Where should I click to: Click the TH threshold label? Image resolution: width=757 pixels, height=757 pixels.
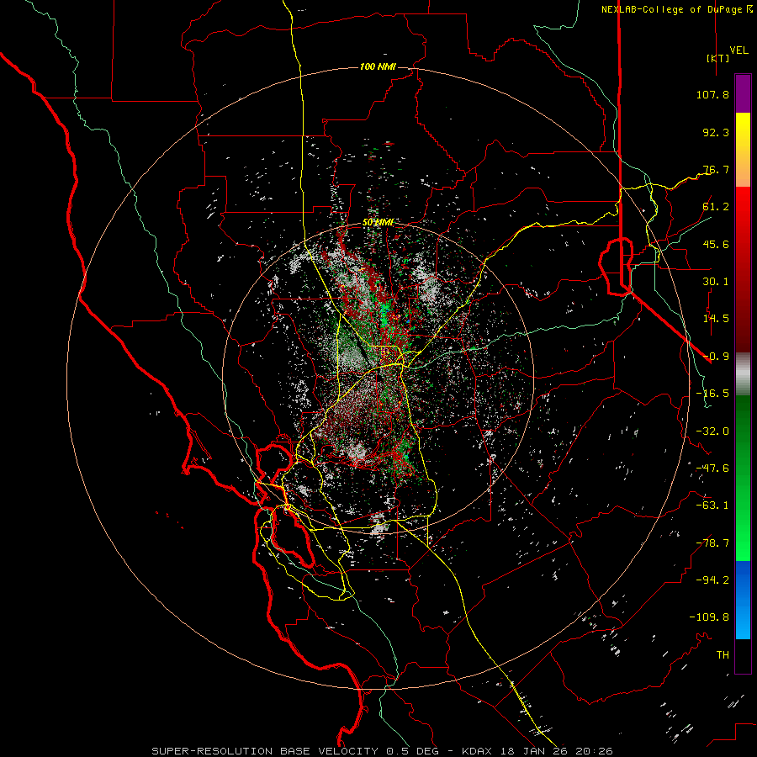click(x=723, y=655)
